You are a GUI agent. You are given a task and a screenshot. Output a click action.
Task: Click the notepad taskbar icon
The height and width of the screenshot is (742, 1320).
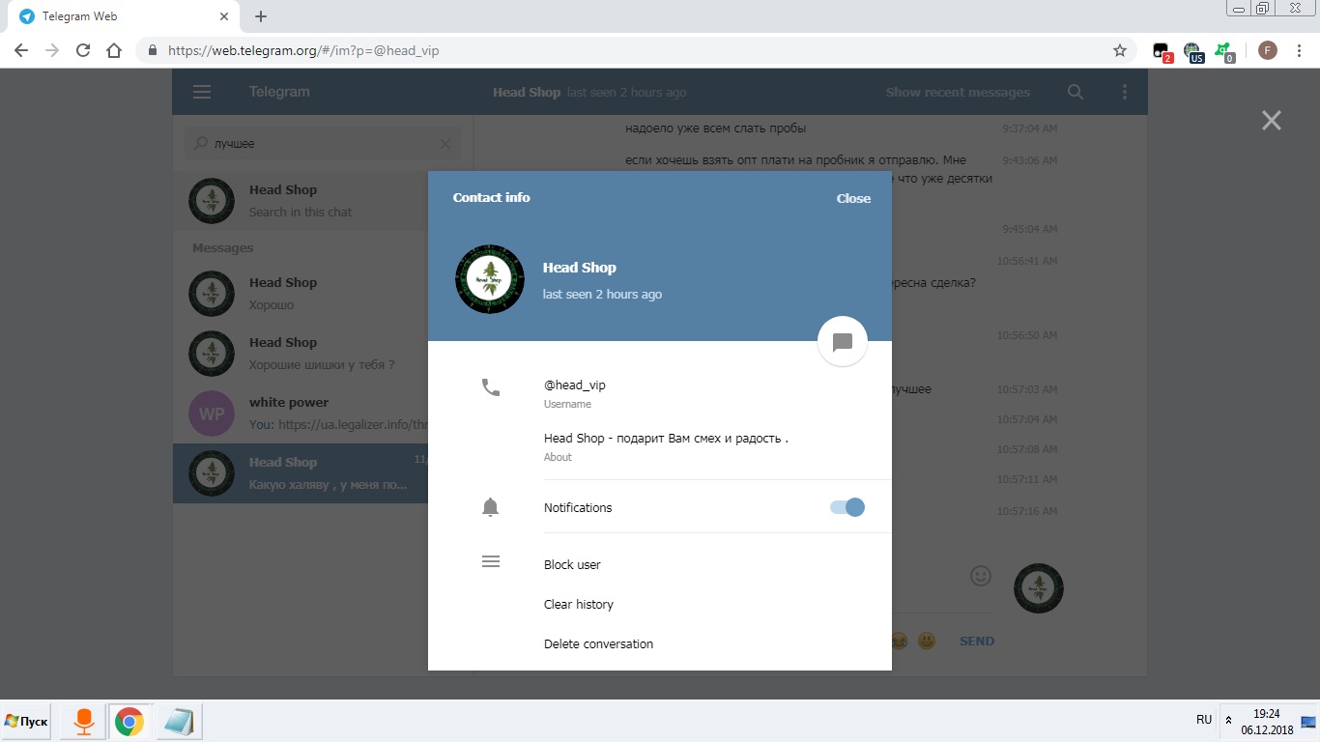point(179,722)
